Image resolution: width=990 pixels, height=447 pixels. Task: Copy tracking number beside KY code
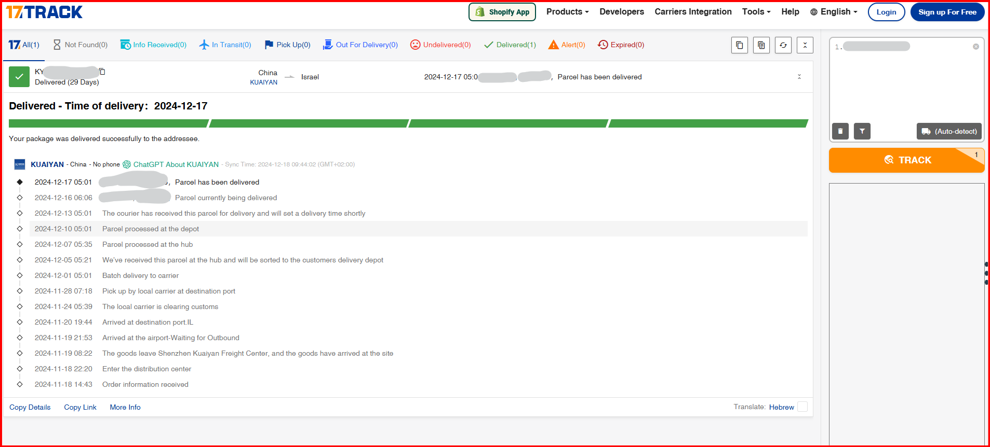(x=102, y=72)
